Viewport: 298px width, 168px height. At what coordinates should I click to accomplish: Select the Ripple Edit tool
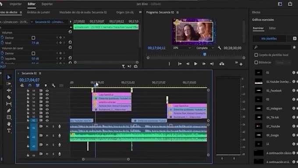coord(9,90)
